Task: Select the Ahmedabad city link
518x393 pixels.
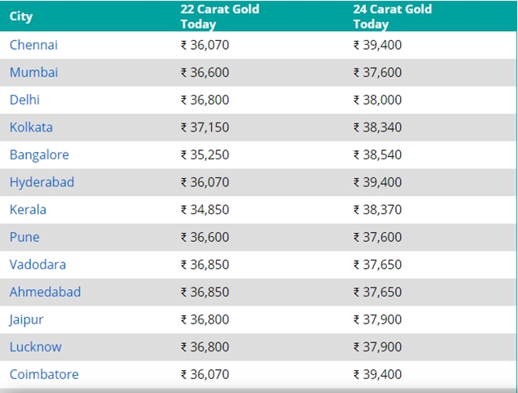Action: click(x=45, y=292)
